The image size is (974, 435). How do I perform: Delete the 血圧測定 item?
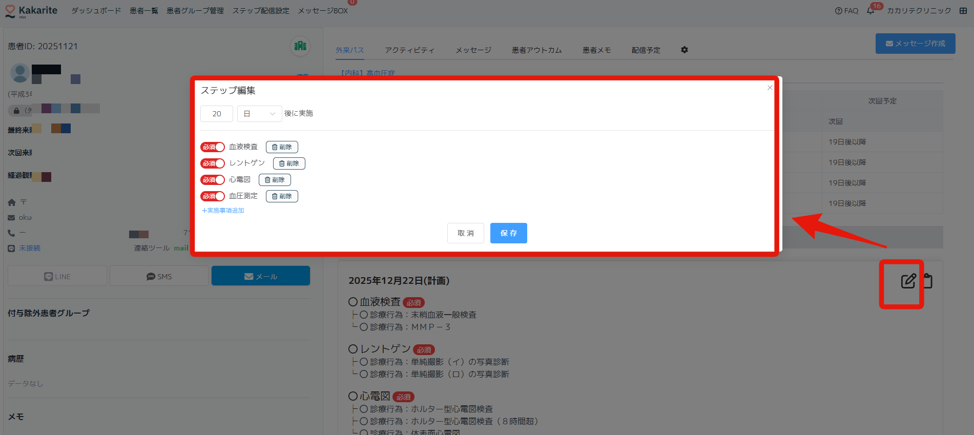click(282, 196)
